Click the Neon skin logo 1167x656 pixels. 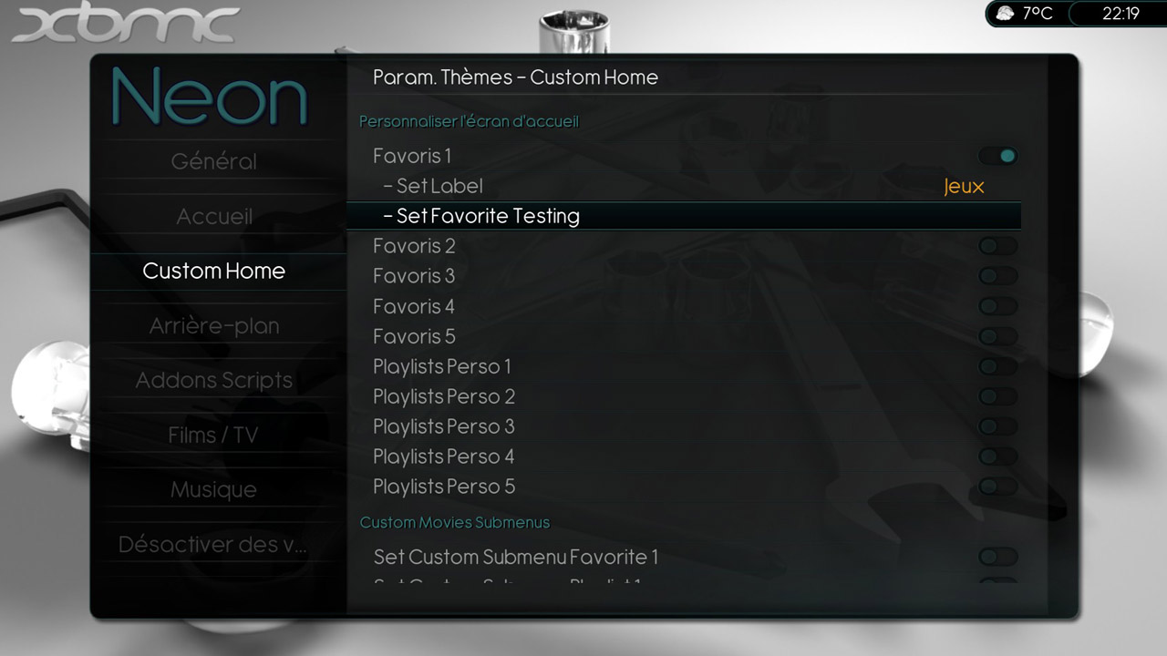coord(210,97)
